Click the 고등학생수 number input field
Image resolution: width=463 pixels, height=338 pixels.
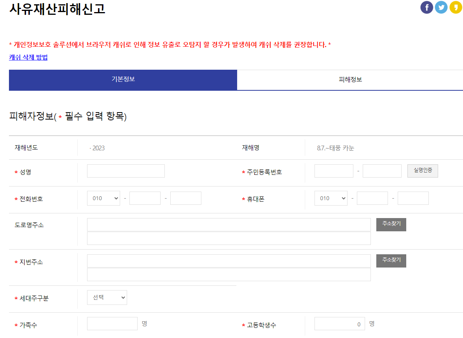(x=339, y=324)
